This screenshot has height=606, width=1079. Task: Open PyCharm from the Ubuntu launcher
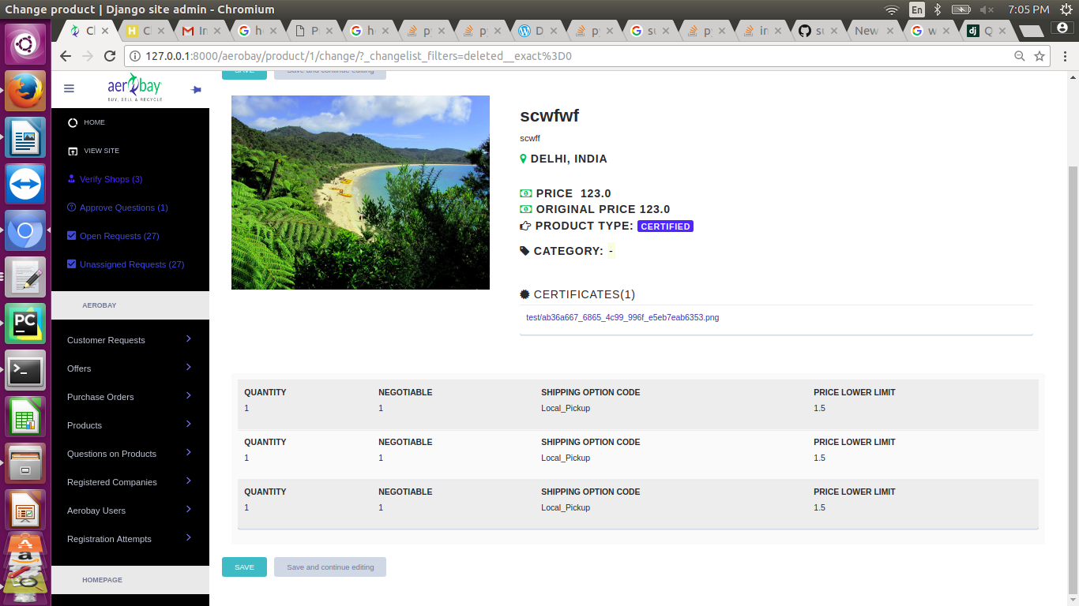point(25,324)
